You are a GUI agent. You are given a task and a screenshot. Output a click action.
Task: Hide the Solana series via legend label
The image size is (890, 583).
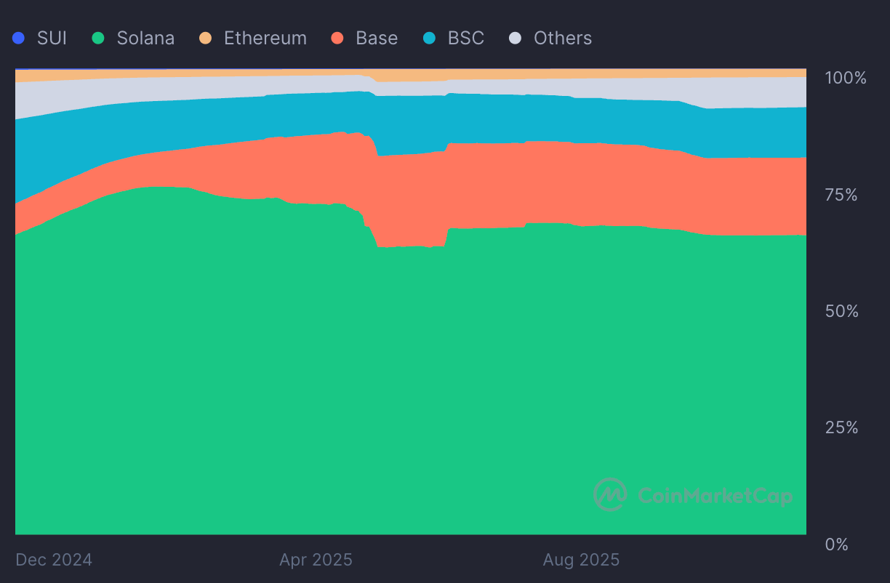[145, 39]
